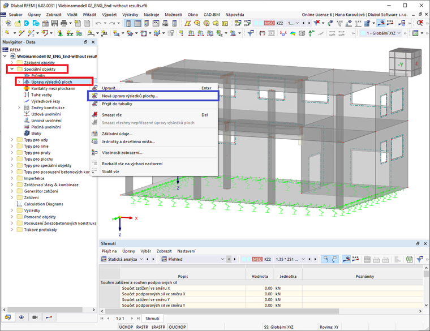Image resolution: width=430 pixels, height=331 pixels.
Task: Save the model with the floppy disk icon
Action: pos(54,24)
